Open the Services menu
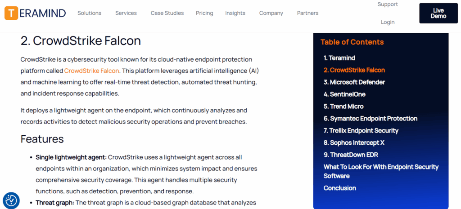 (126, 13)
